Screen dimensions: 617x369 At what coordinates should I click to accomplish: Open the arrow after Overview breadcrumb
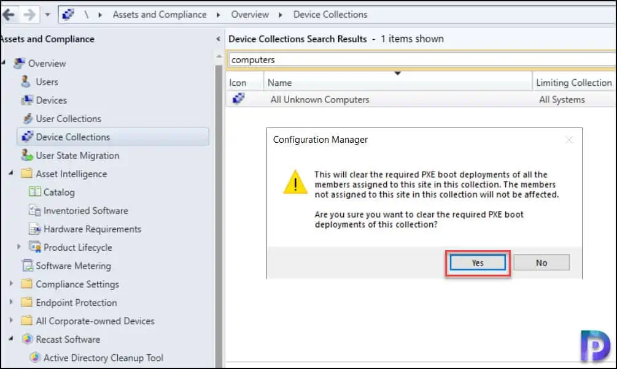[280, 15]
